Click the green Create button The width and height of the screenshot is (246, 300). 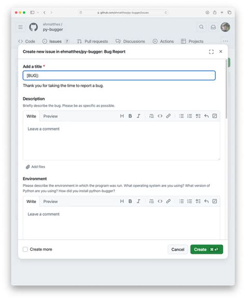pos(207,250)
